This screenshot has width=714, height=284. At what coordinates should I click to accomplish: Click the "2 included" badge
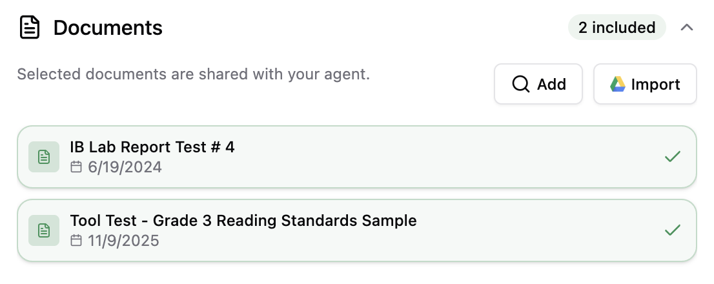[617, 28]
